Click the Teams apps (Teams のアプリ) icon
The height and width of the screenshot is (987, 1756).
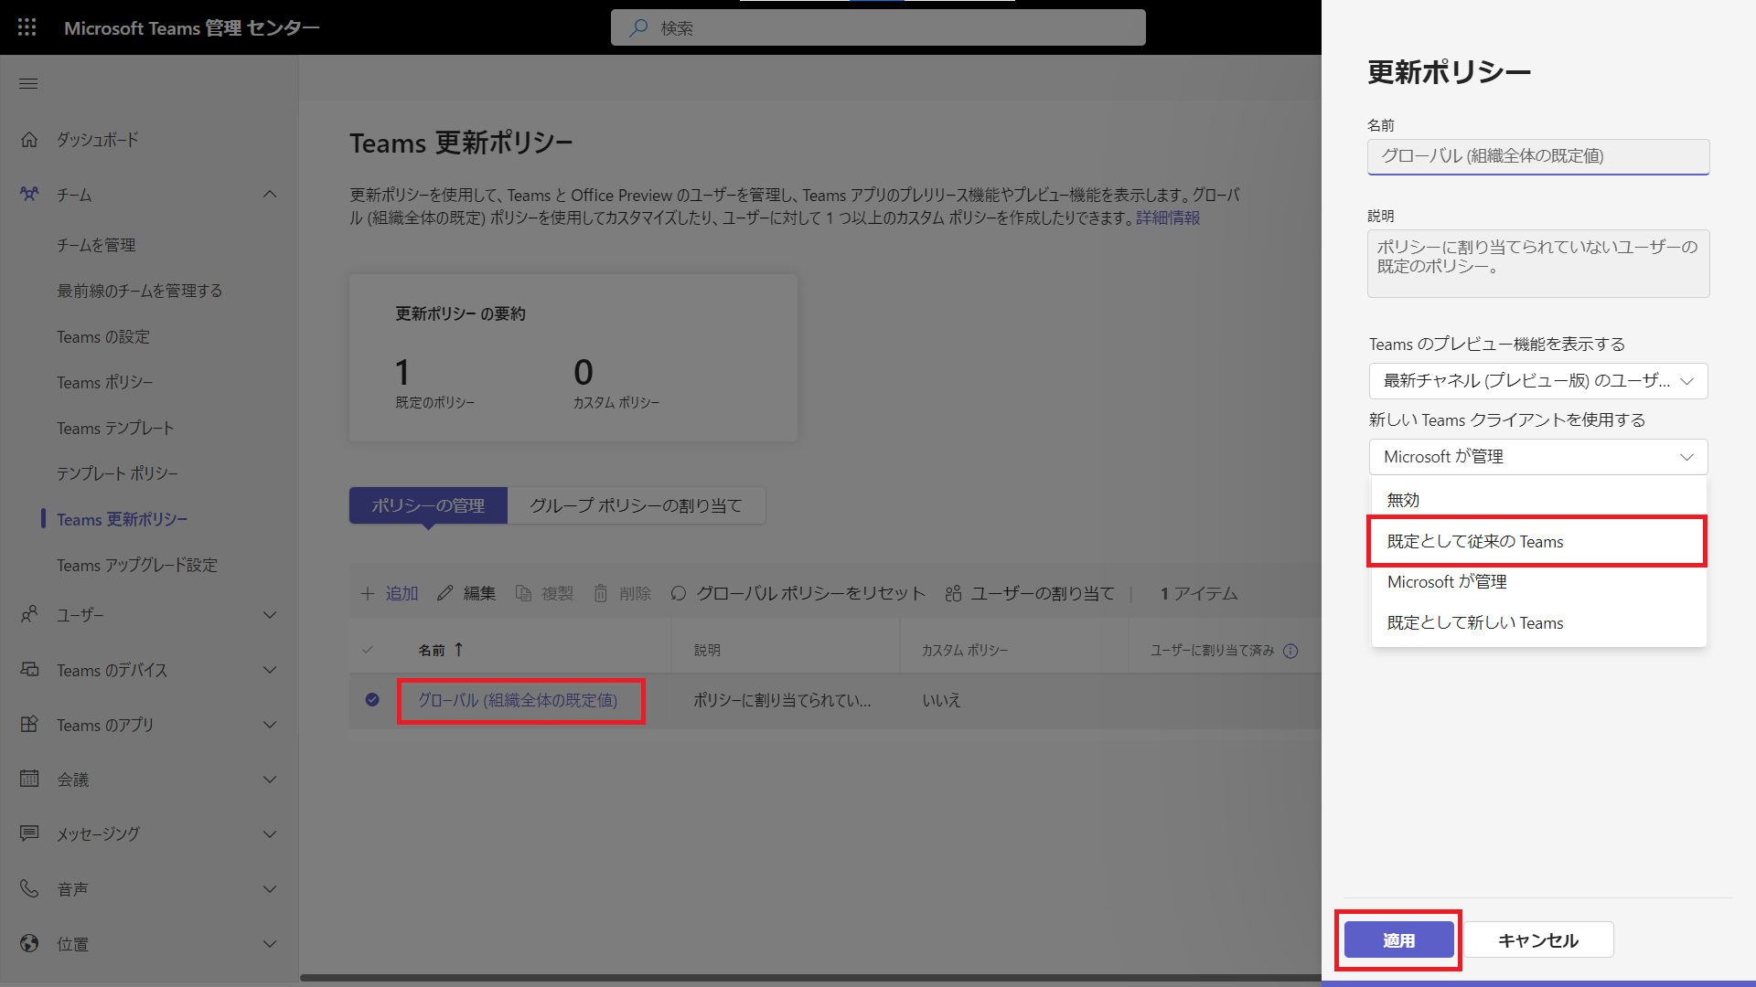[29, 725]
